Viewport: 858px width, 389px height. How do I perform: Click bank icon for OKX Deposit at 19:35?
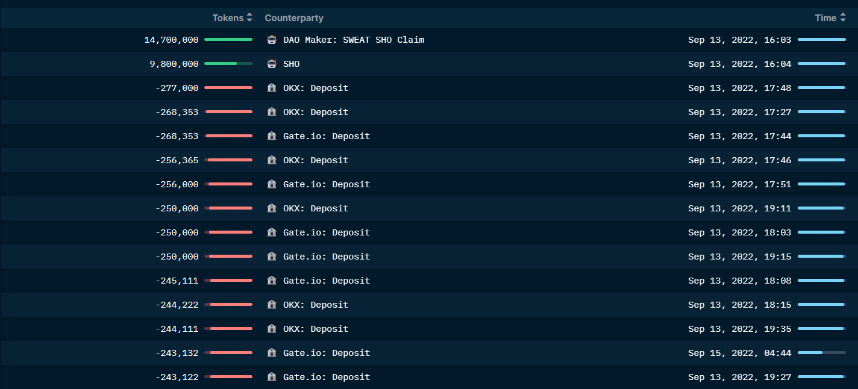pos(272,329)
